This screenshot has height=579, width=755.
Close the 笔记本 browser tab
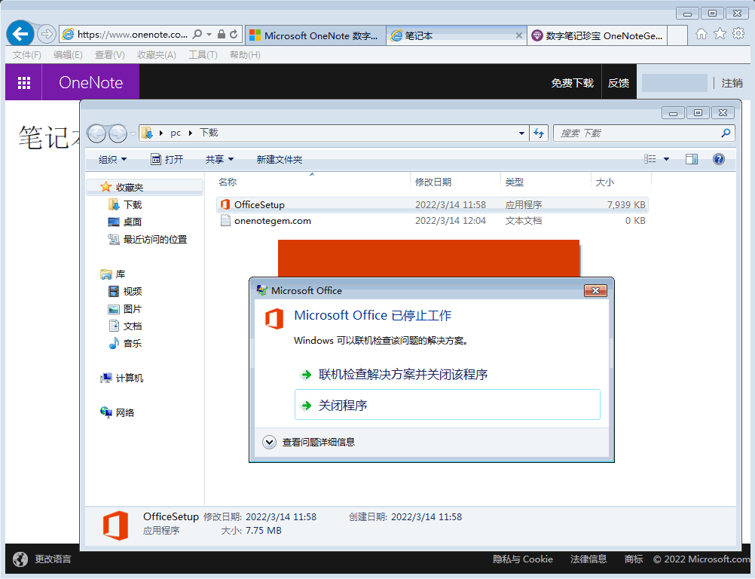click(x=518, y=35)
